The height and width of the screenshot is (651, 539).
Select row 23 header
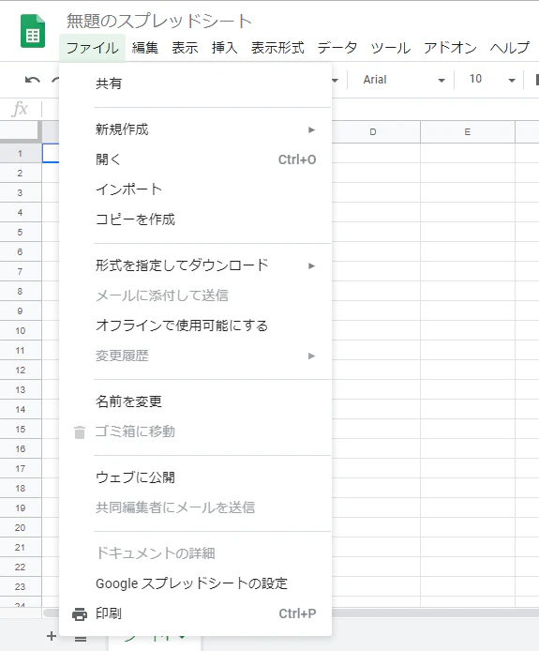point(21,586)
